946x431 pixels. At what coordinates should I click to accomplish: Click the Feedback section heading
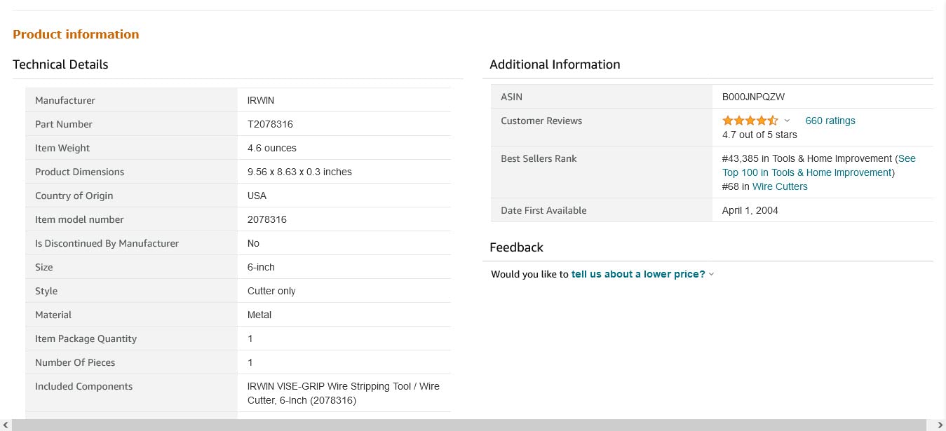click(516, 247)
